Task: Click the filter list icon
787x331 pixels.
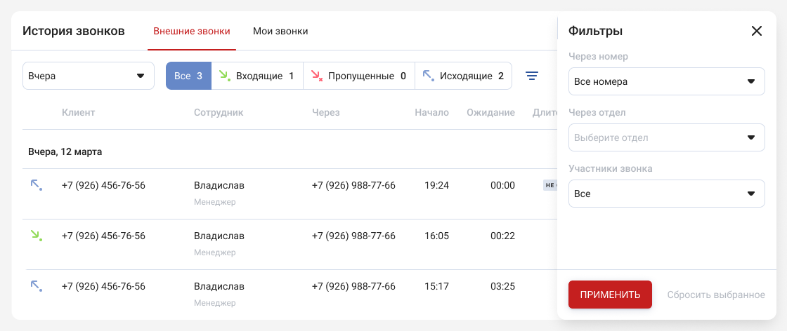Action: [x=533, y=76]
